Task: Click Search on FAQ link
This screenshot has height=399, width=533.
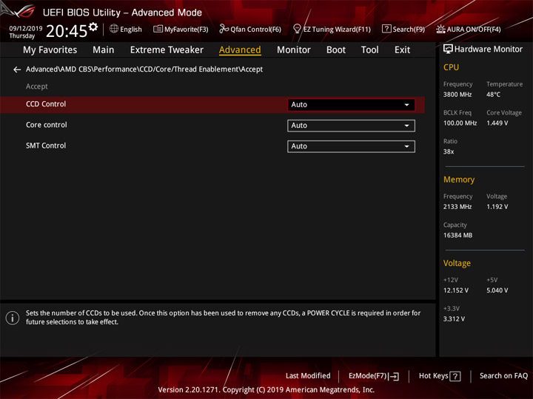Action: [504, 376]
